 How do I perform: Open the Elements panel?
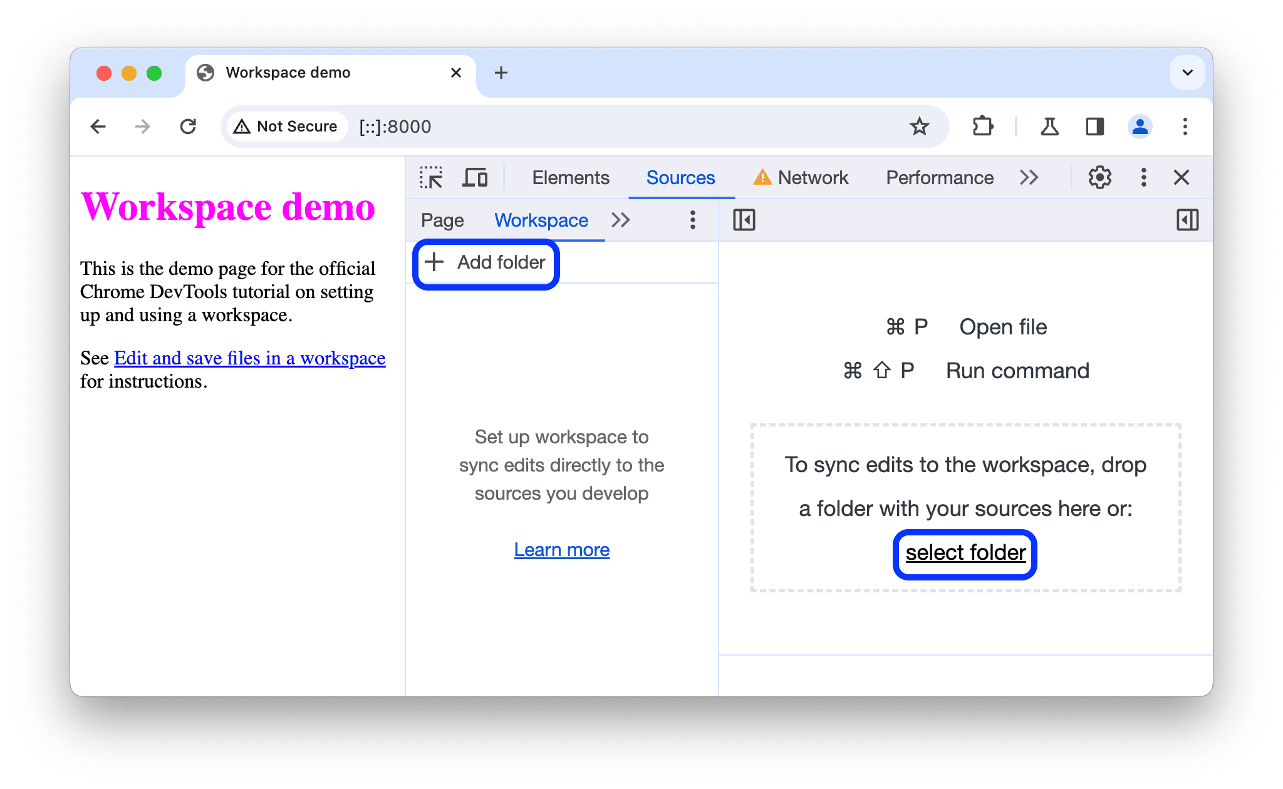[568, 178]
